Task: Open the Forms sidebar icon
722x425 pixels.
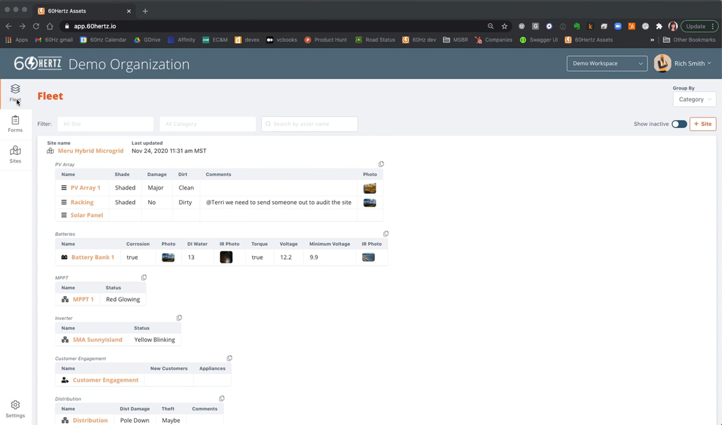Action: pyautogui.click(x=15, y=124)
